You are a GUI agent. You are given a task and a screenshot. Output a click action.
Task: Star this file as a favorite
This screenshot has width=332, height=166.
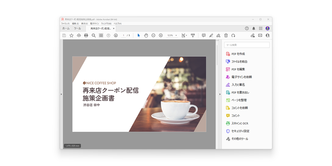[72, 35]
